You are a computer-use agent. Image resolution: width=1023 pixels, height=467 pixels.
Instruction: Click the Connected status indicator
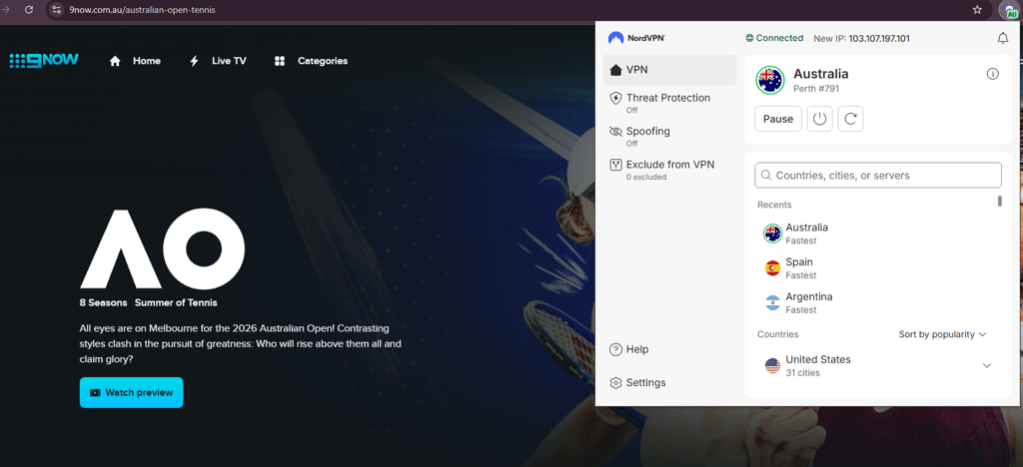[x=774, y=38]
